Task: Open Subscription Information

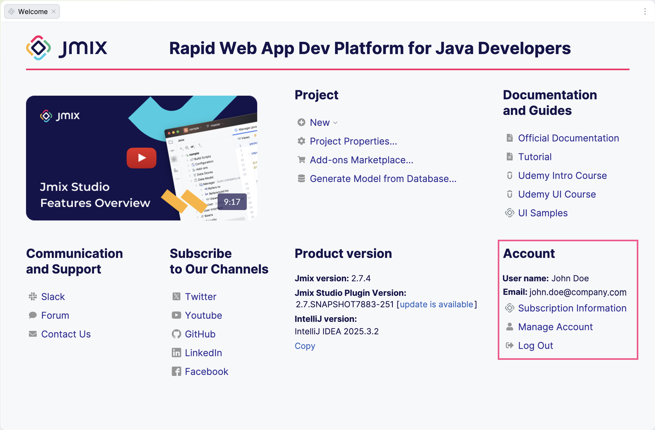Action: pos(572,308)
